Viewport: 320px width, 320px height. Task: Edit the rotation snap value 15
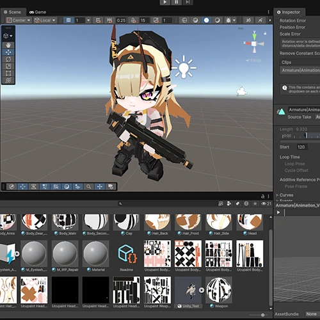[x=144, y=20]
